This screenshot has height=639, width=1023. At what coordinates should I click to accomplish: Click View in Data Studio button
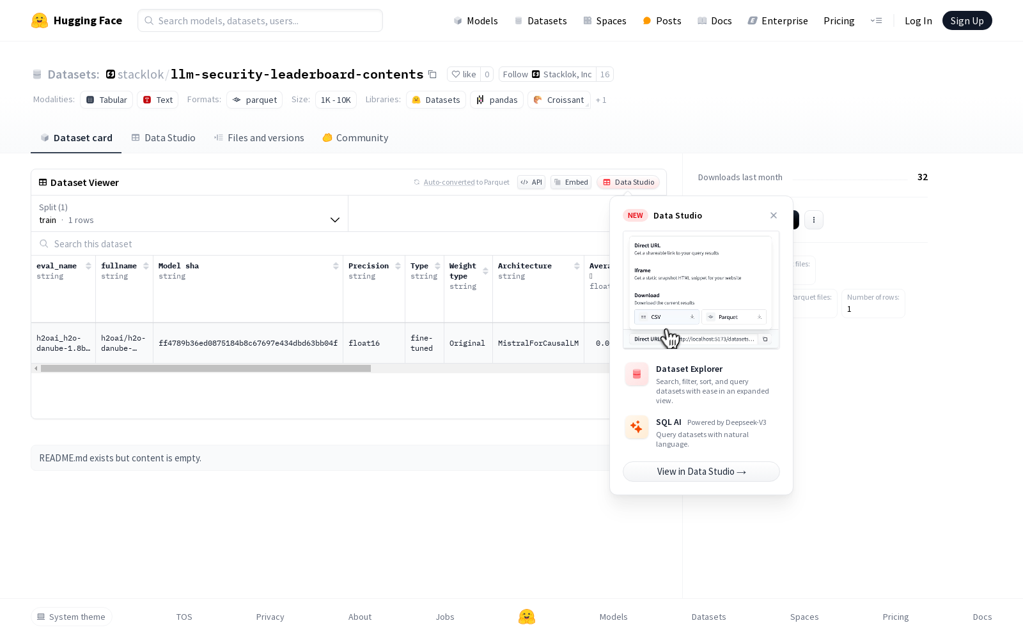701,472
